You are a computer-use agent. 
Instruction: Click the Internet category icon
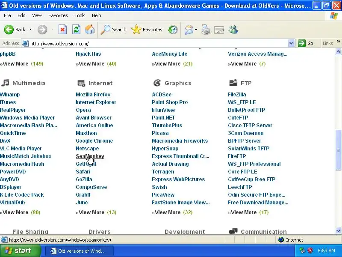coord(81,83)
